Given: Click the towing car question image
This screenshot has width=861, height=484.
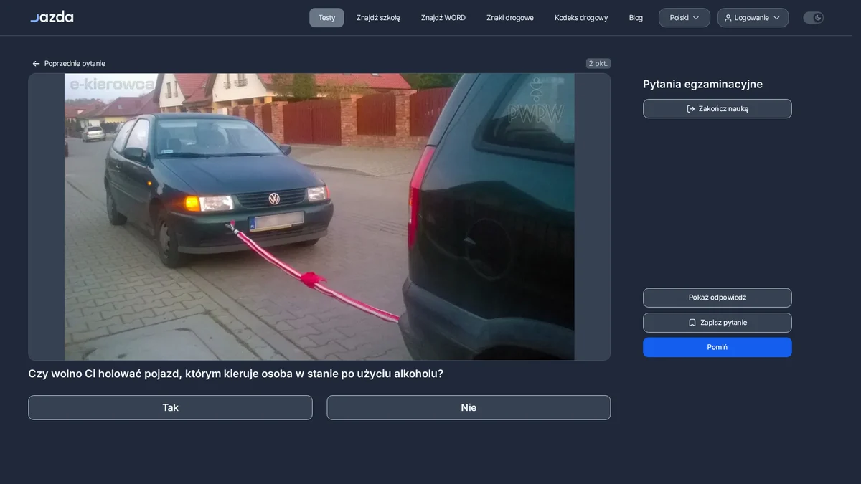Looking at the screenshot, I should click(319, 217).
